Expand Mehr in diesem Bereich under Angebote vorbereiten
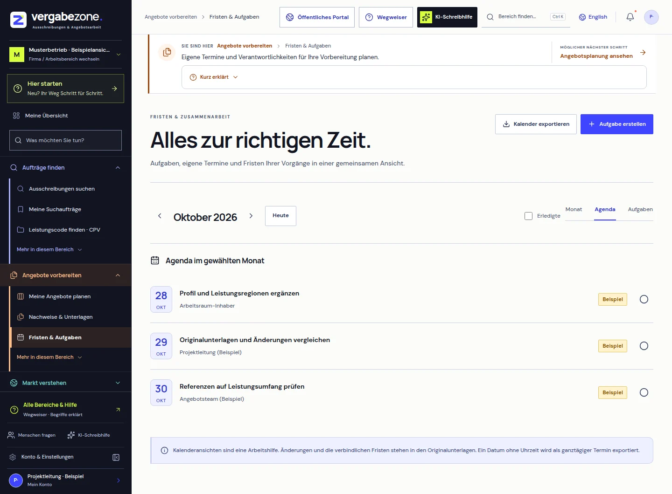Viewport: 672px width, 494px height. [x=49, y=357]
